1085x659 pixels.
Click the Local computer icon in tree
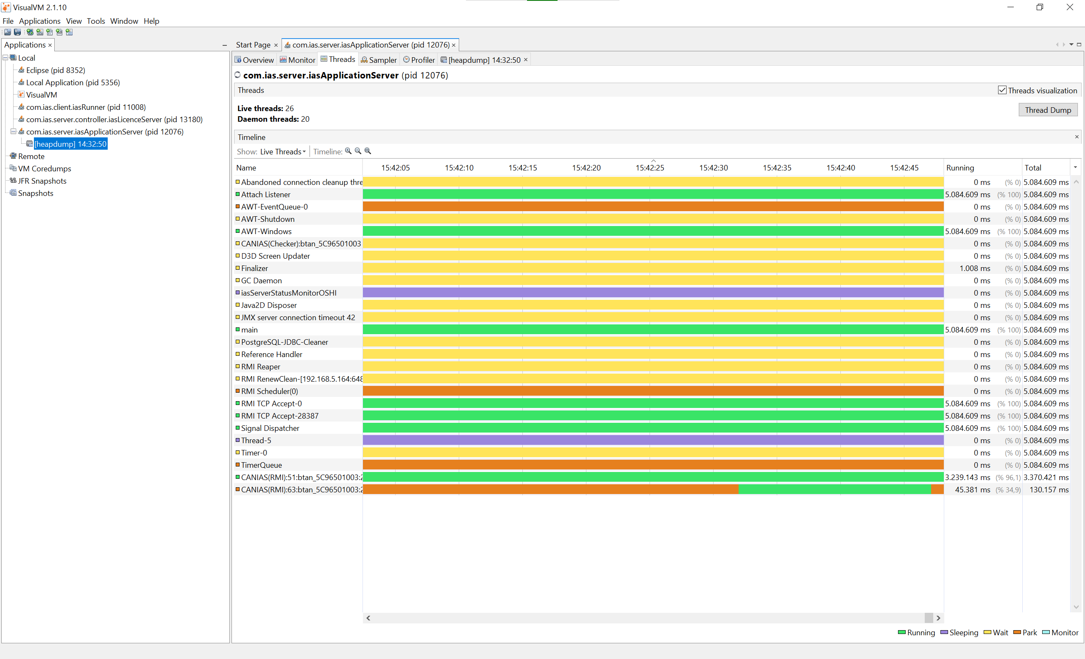point(13,58)
